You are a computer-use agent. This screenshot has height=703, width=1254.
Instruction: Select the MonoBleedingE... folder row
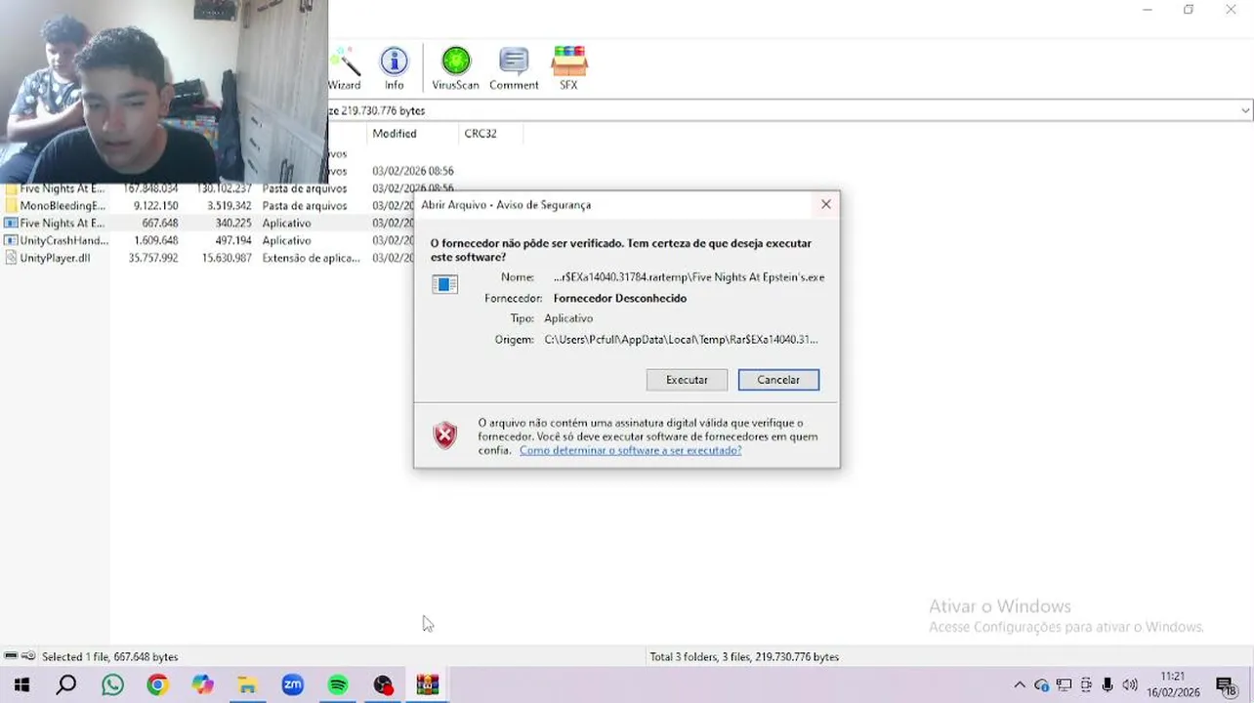[x=207, y=206]
